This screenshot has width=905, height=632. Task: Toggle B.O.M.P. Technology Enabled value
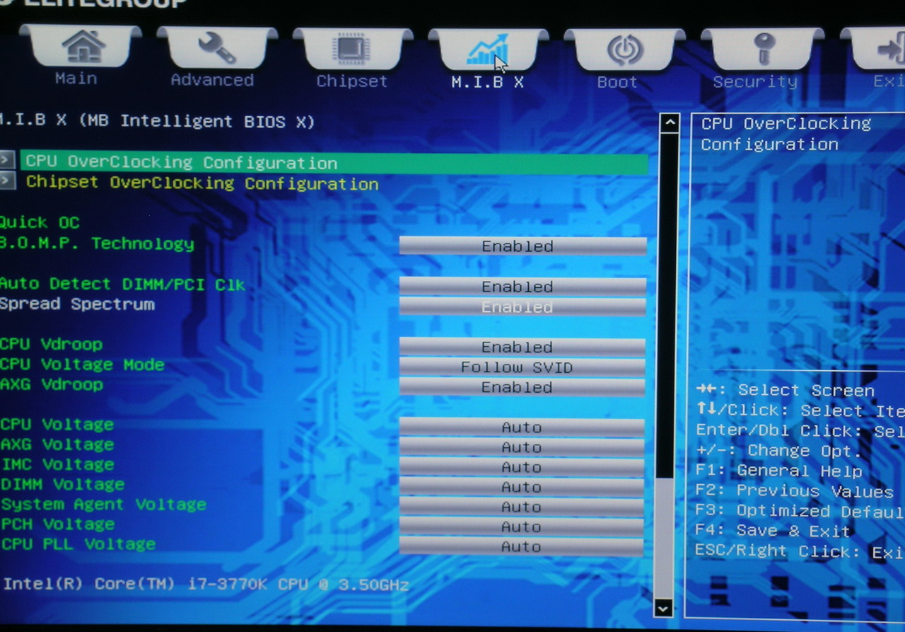pos(522,246)
